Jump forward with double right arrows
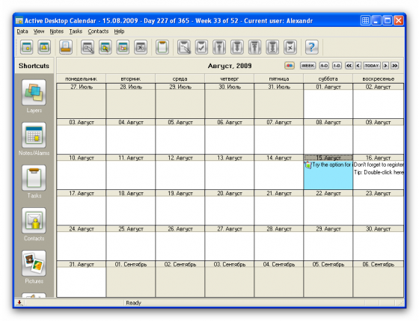The image size is (419, 321). click(395, 66)
